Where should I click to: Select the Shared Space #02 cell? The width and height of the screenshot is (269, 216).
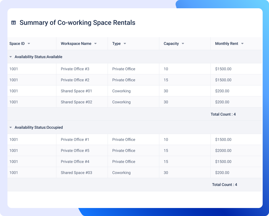tap(82, 102)
